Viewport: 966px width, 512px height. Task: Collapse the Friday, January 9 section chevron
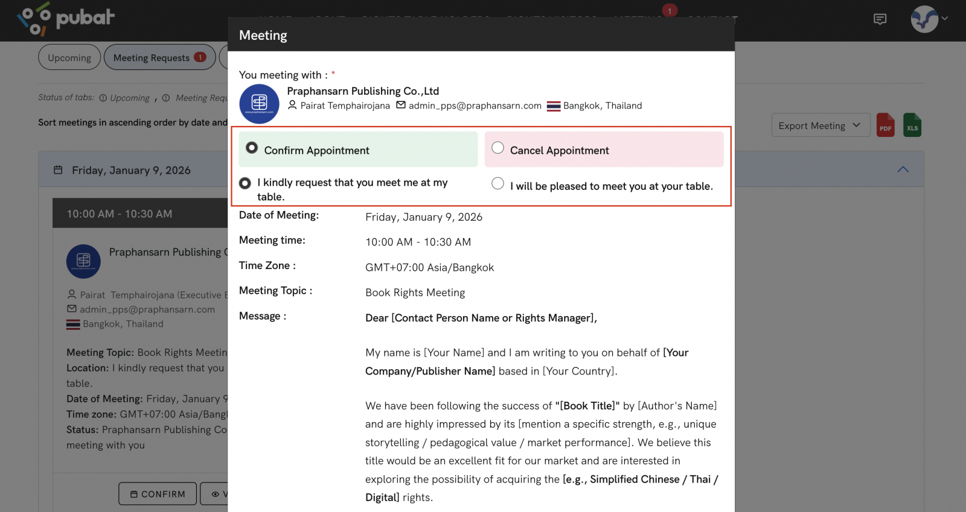903,169
